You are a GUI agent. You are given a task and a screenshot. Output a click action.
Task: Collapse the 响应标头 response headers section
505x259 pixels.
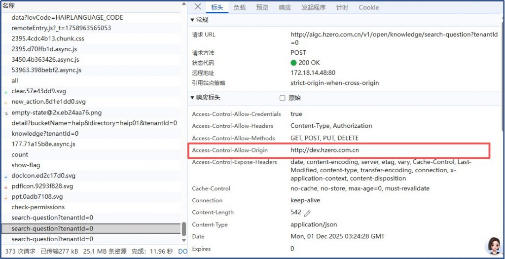193,98
